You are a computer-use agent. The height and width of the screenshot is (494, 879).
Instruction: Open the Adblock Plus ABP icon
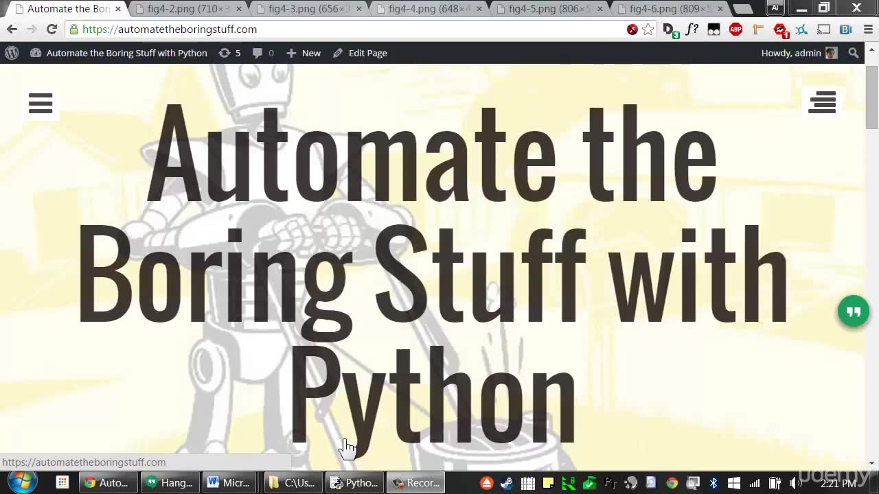[735, 30]
